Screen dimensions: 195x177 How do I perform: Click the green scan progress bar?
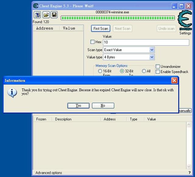click(118, 18)
